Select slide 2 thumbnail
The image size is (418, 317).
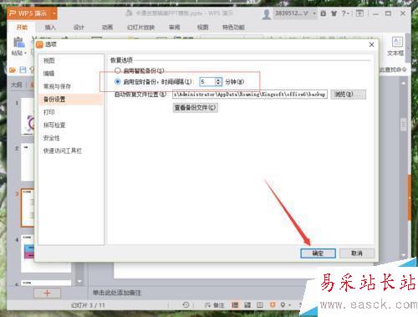[x=28, y=161]
